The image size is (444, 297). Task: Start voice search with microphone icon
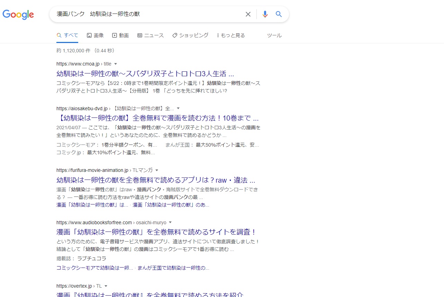tap(265, 14)
